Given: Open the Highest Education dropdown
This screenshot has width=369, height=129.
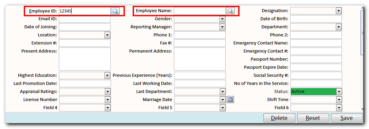Looking at the screenshot, I should coord(107,75).
